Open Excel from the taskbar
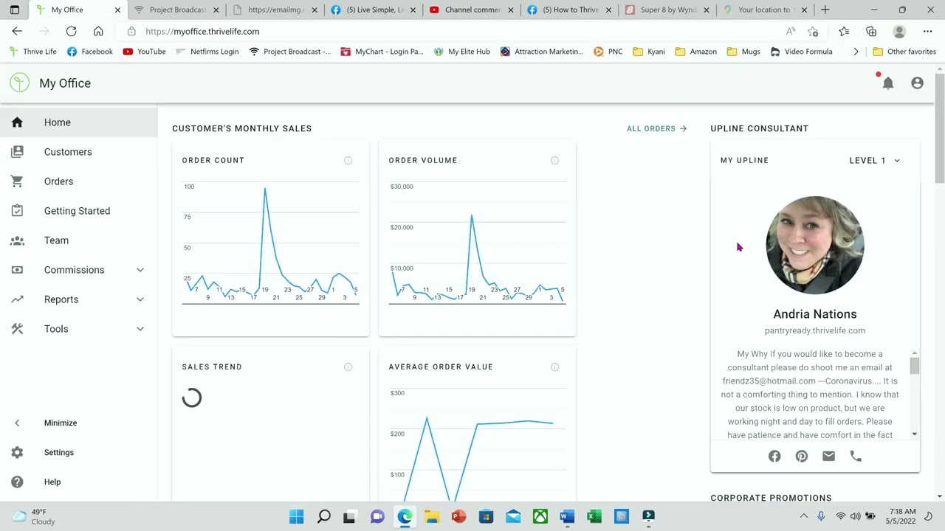The width and height of the screenshot is (945, 531). point(594,516)
